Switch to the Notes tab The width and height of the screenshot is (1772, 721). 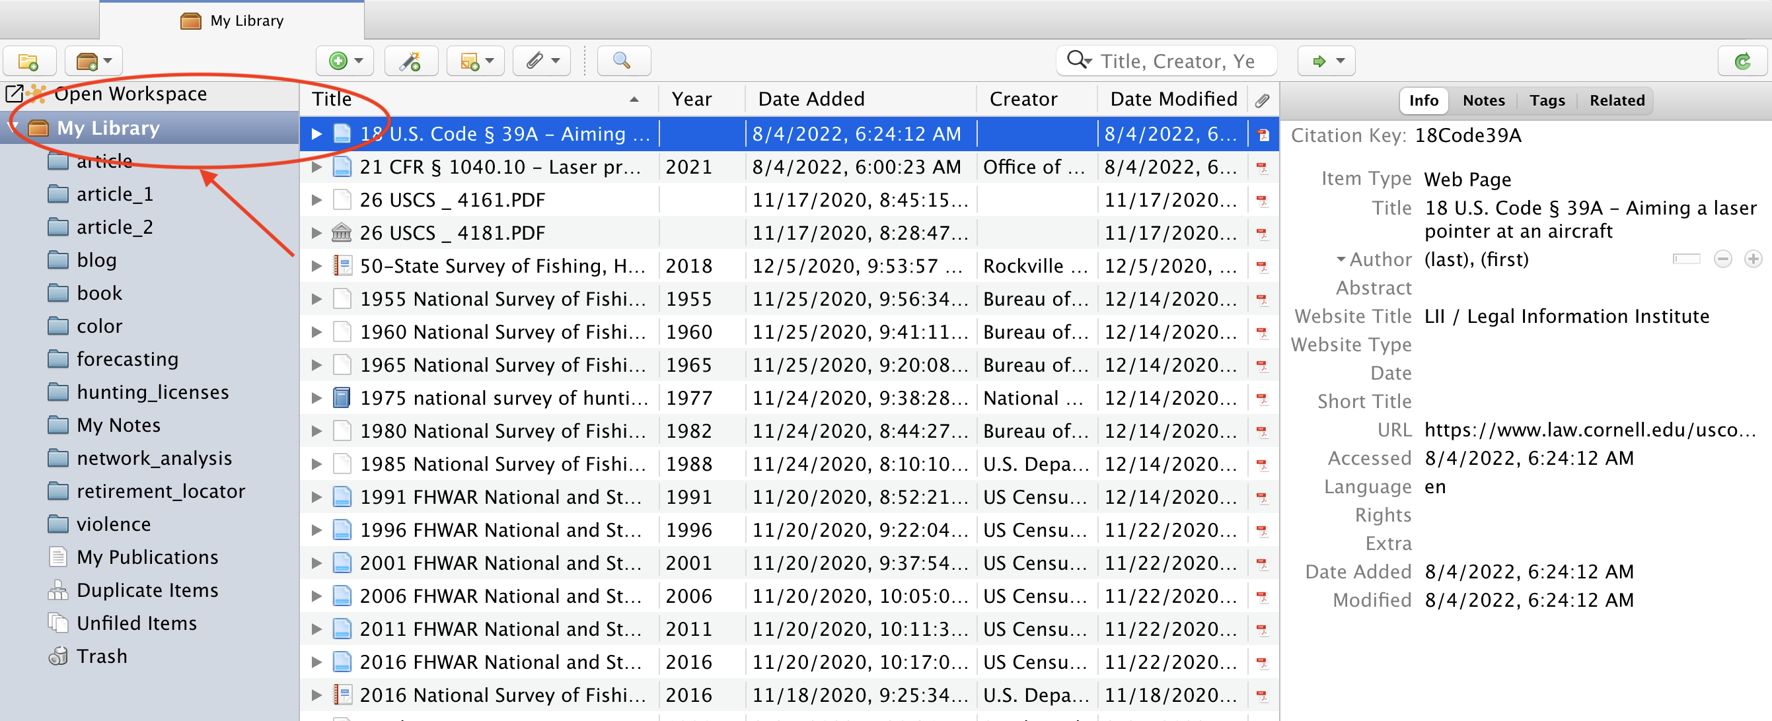(x=1483, y=100)
